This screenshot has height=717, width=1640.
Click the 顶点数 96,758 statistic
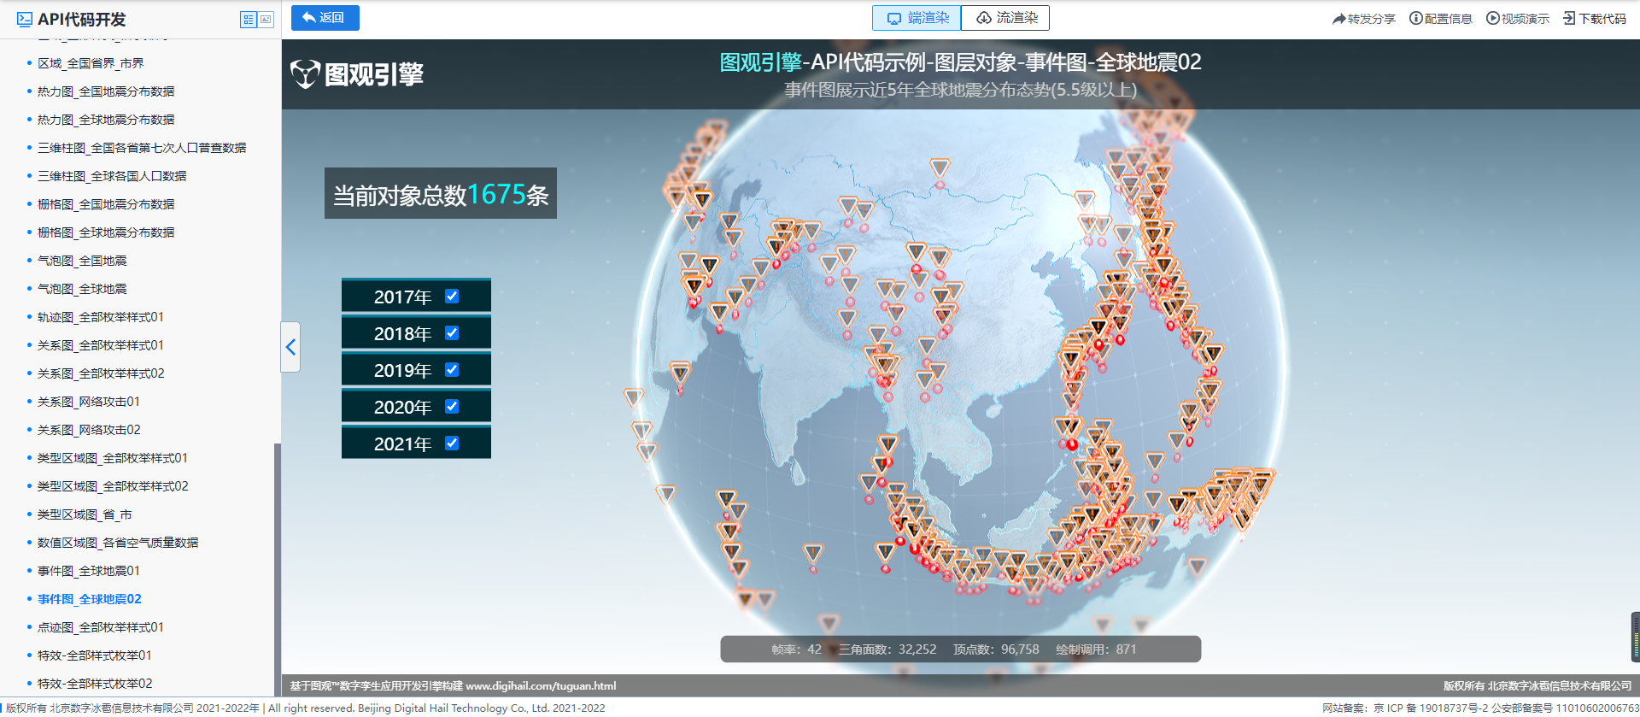(996, 649)
